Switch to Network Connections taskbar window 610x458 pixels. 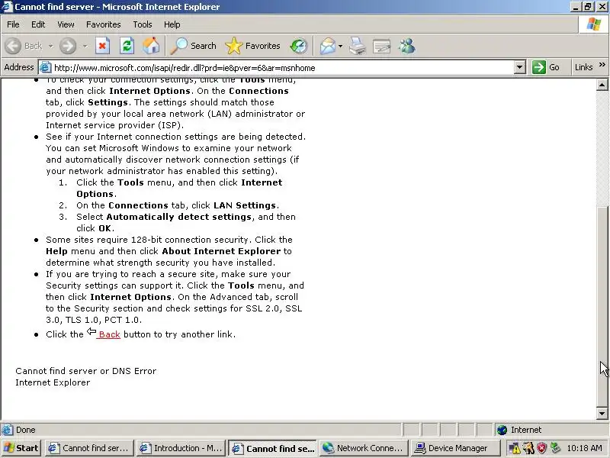(364, 448)
